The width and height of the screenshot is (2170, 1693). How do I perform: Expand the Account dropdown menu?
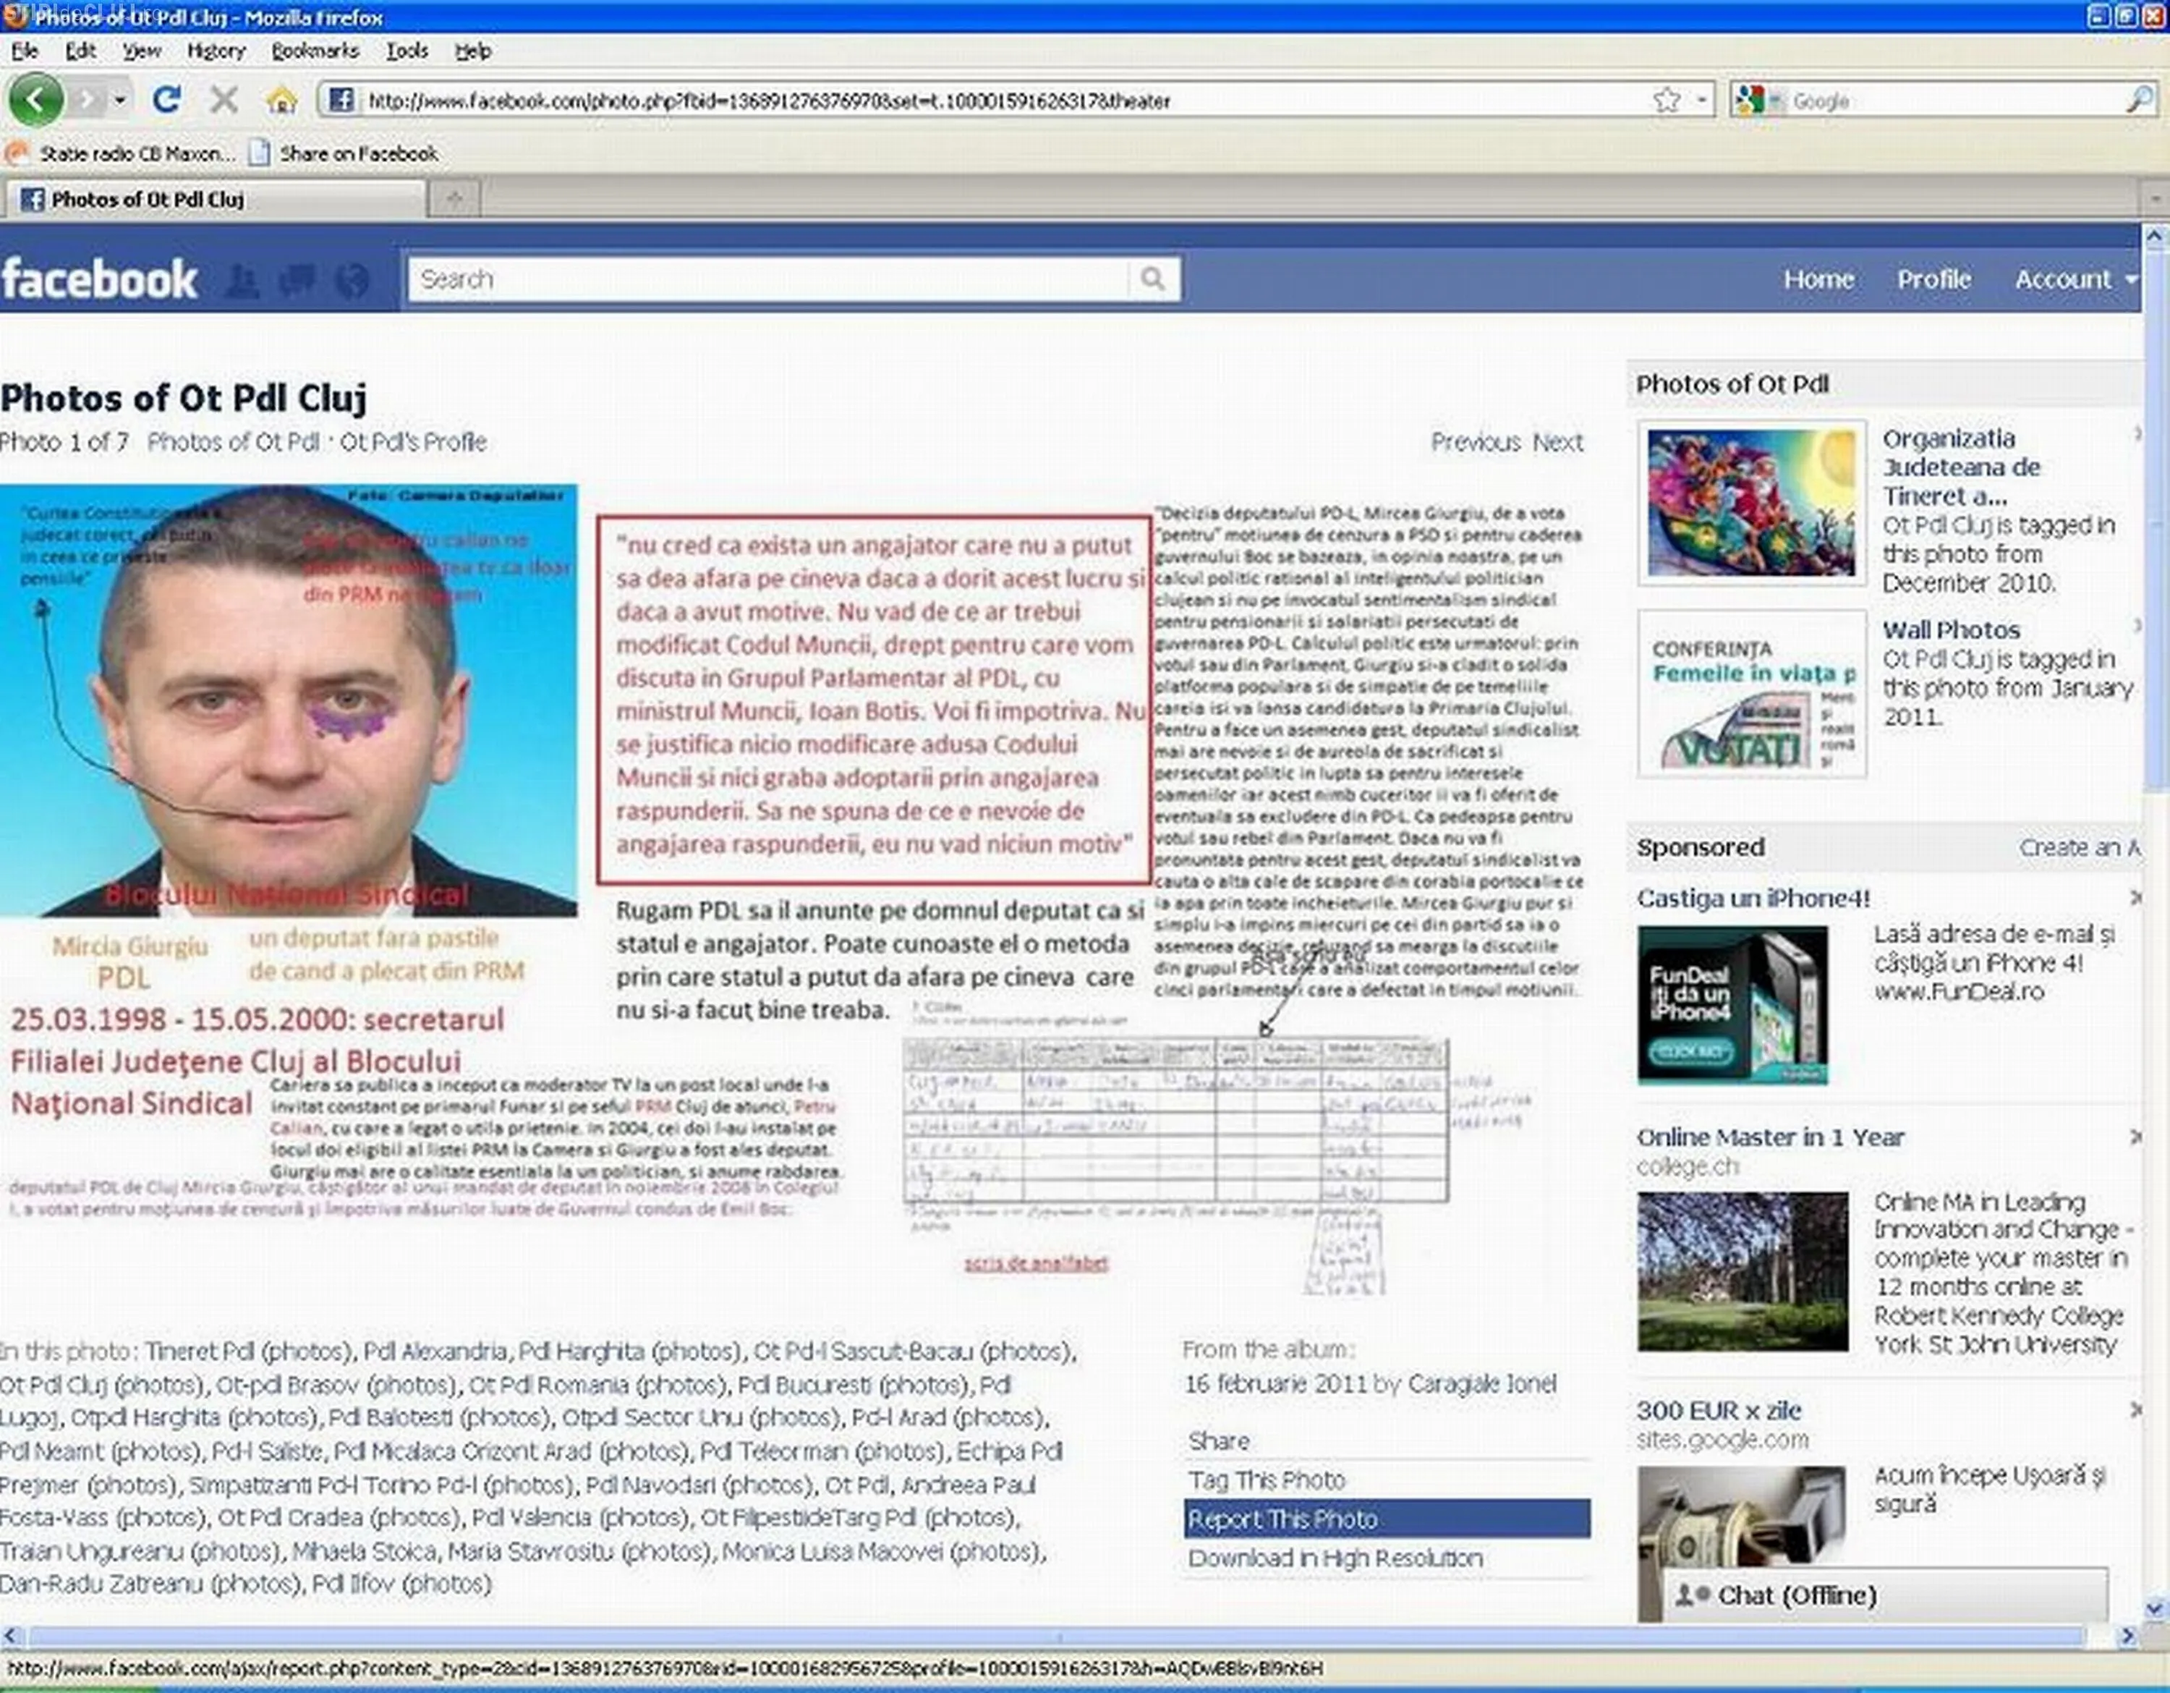2075,279
